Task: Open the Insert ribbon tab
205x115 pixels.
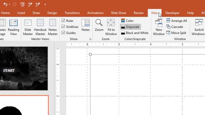Action: click(21, 13)
